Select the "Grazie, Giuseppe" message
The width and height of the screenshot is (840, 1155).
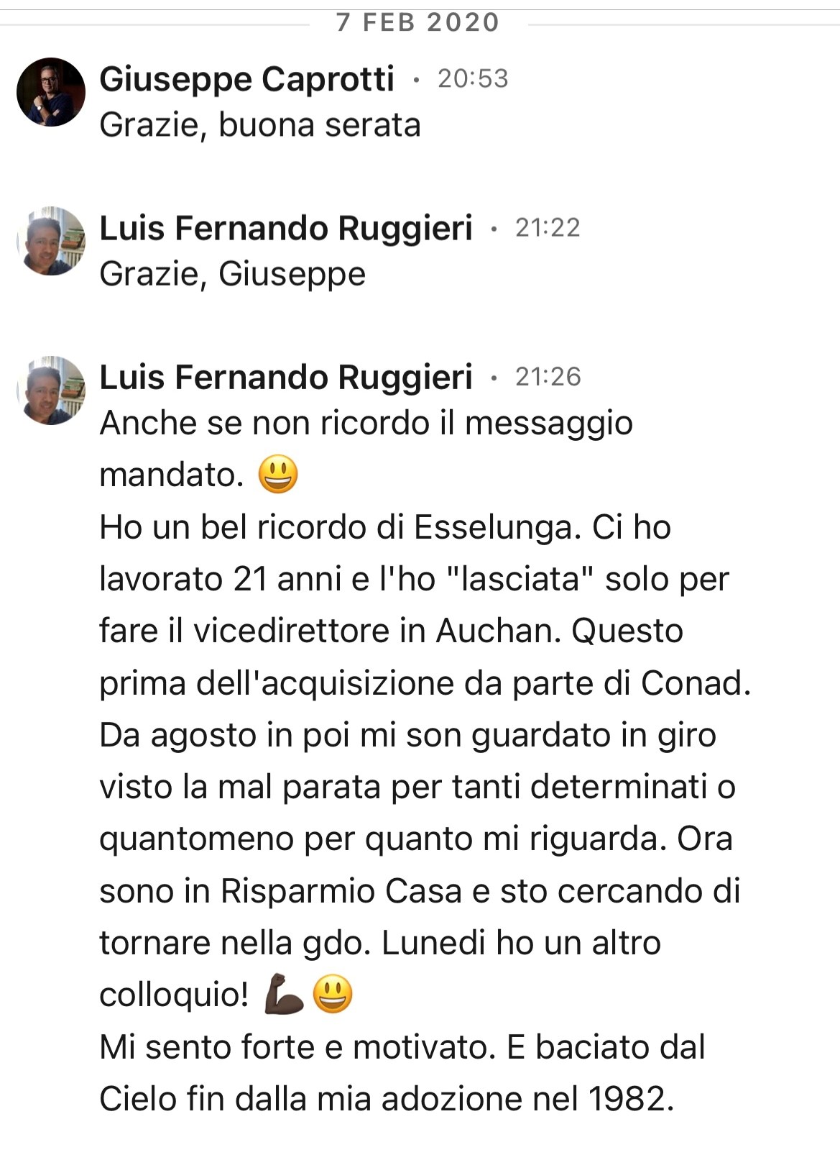(x=232, y=275)
